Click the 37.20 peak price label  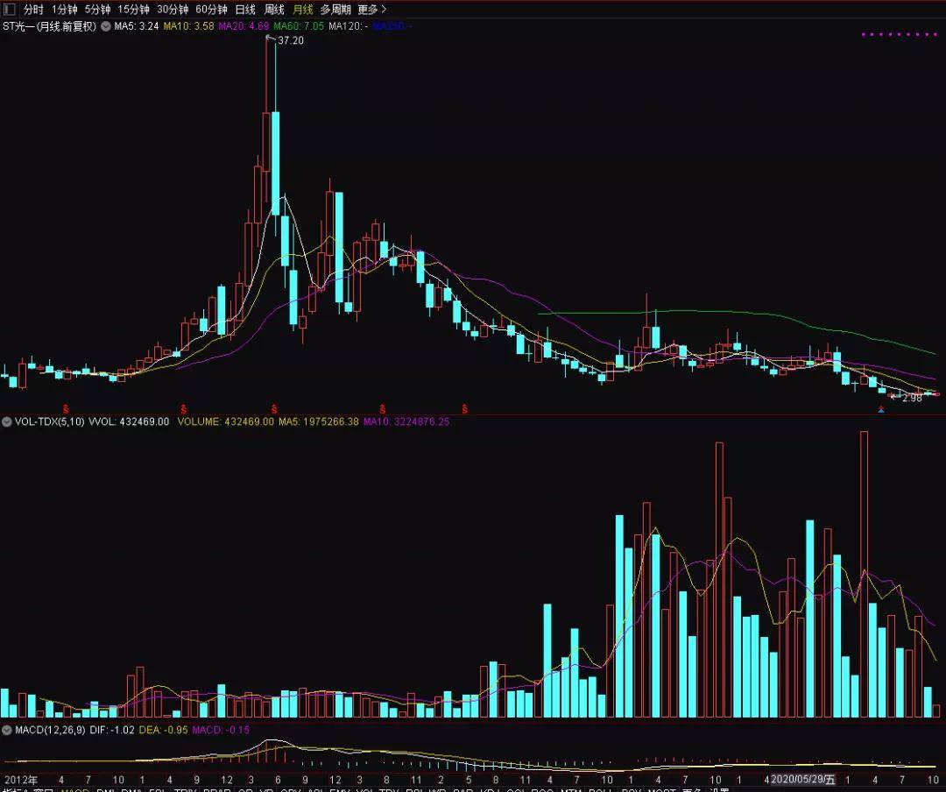(291, 40)
